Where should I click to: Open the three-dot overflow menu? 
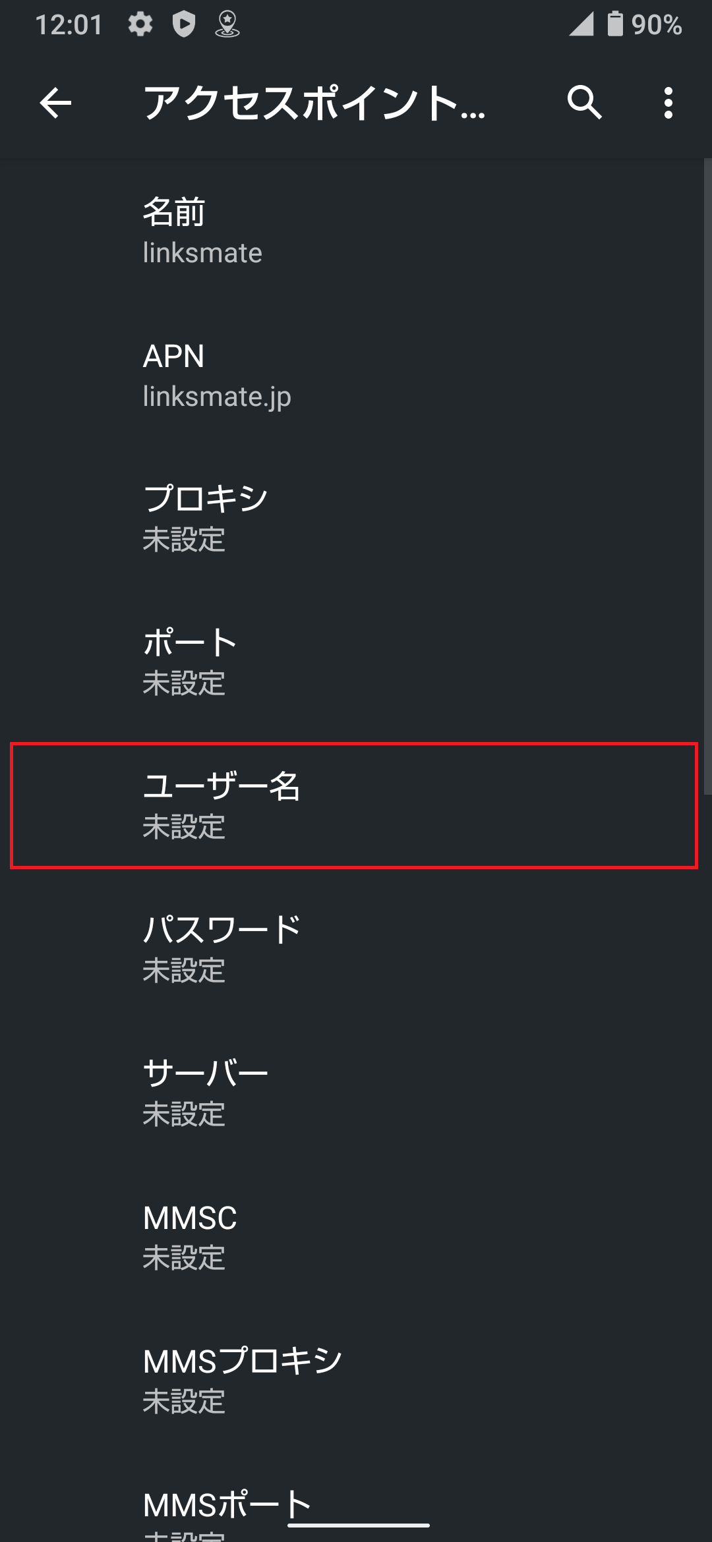point(668,103)
